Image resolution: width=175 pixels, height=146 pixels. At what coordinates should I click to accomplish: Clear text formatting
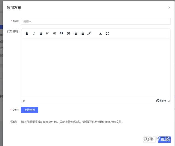click(101, 33)
